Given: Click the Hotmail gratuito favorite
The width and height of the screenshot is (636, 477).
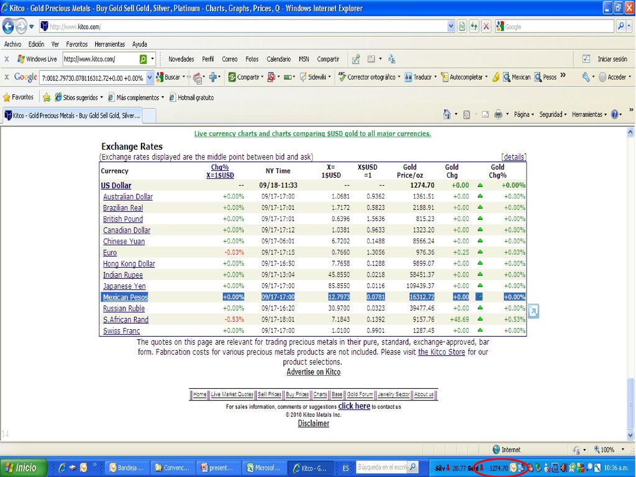Looking at the screenshot, I should (x=191, y=98).
